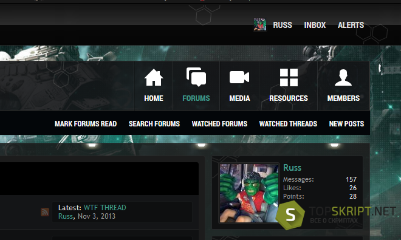Viewport: 401px width, 240px height.
Task: Click the small Russ avatar in top bar
Action: (260, 25)
